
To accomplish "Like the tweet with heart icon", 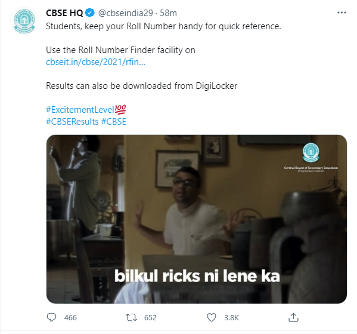I will tap(212, 317).
